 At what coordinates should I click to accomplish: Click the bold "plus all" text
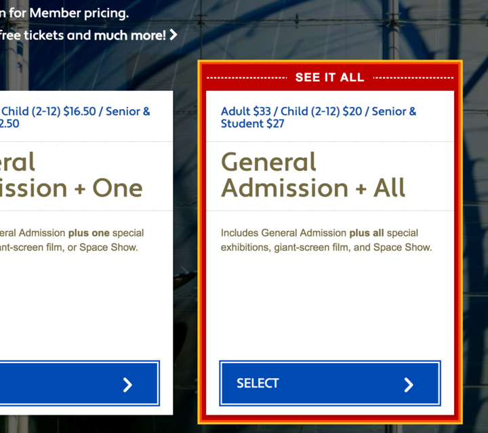point(366,233)
